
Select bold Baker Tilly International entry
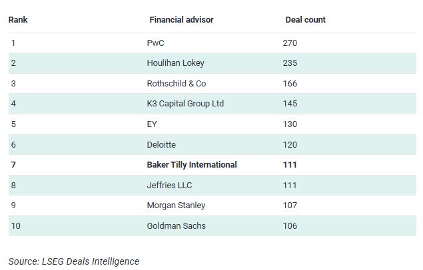(192, 165)
